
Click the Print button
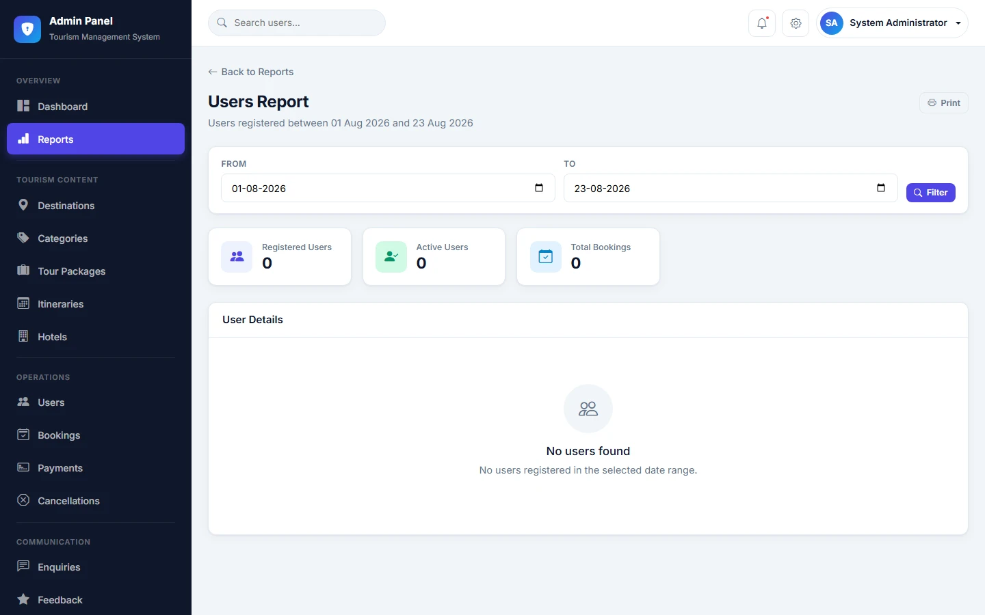[944, 102]
